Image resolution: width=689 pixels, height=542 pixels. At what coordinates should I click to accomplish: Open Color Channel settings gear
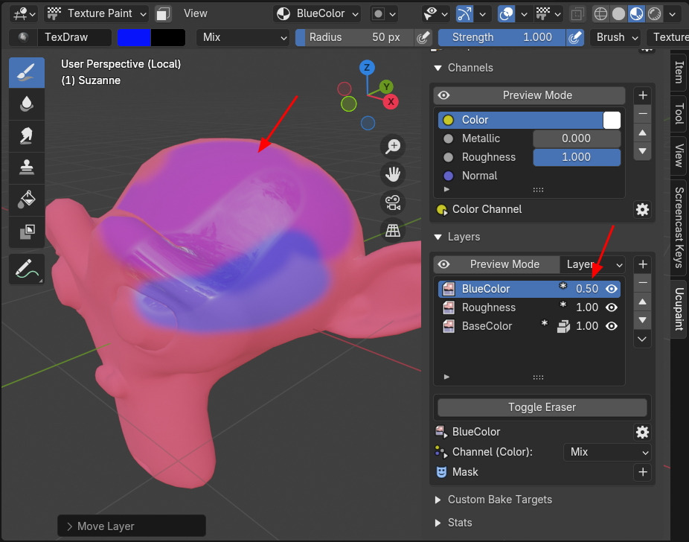pos(642,210)
